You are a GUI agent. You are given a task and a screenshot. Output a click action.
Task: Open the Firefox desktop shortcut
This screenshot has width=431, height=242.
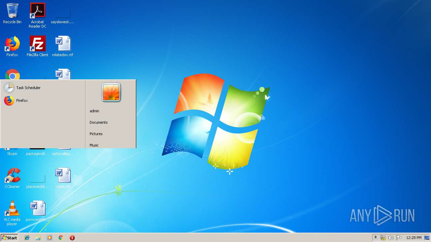click(12, 46)
